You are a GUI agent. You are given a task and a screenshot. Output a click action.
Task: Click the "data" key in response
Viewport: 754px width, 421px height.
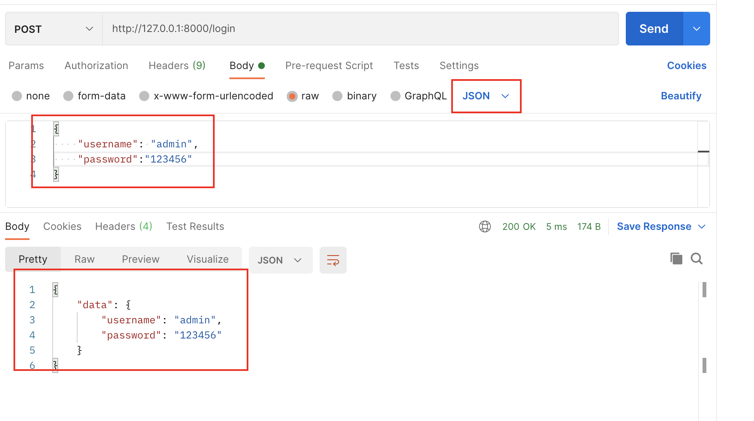tap(95, 305)
